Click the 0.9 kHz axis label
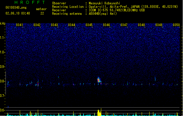This screenshot has height=116, width=183. 2,67
